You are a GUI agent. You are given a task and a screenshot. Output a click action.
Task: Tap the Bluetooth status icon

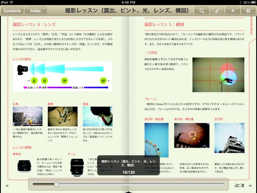241,2
